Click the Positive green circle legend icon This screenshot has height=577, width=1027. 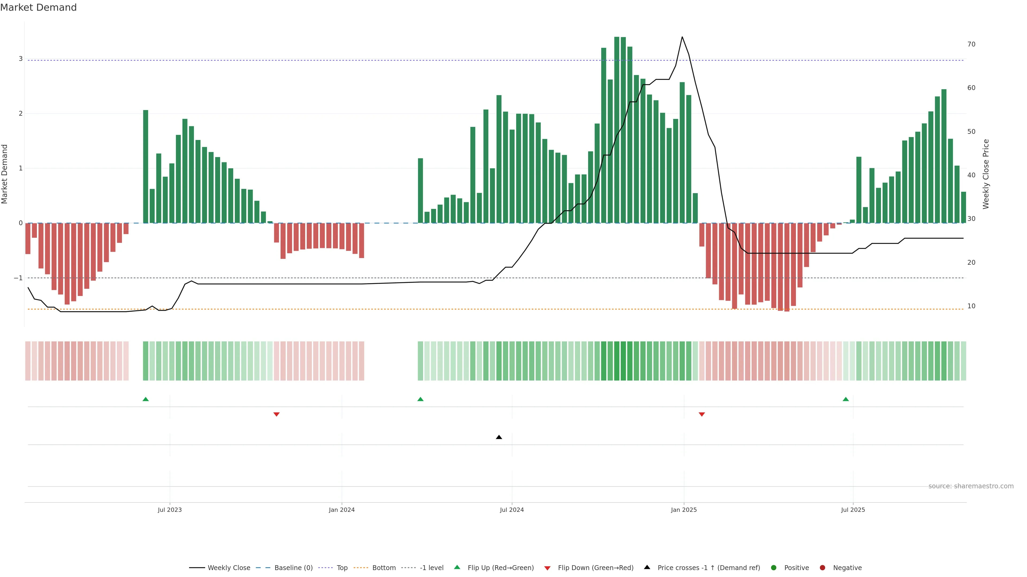(x=774, y=568)
